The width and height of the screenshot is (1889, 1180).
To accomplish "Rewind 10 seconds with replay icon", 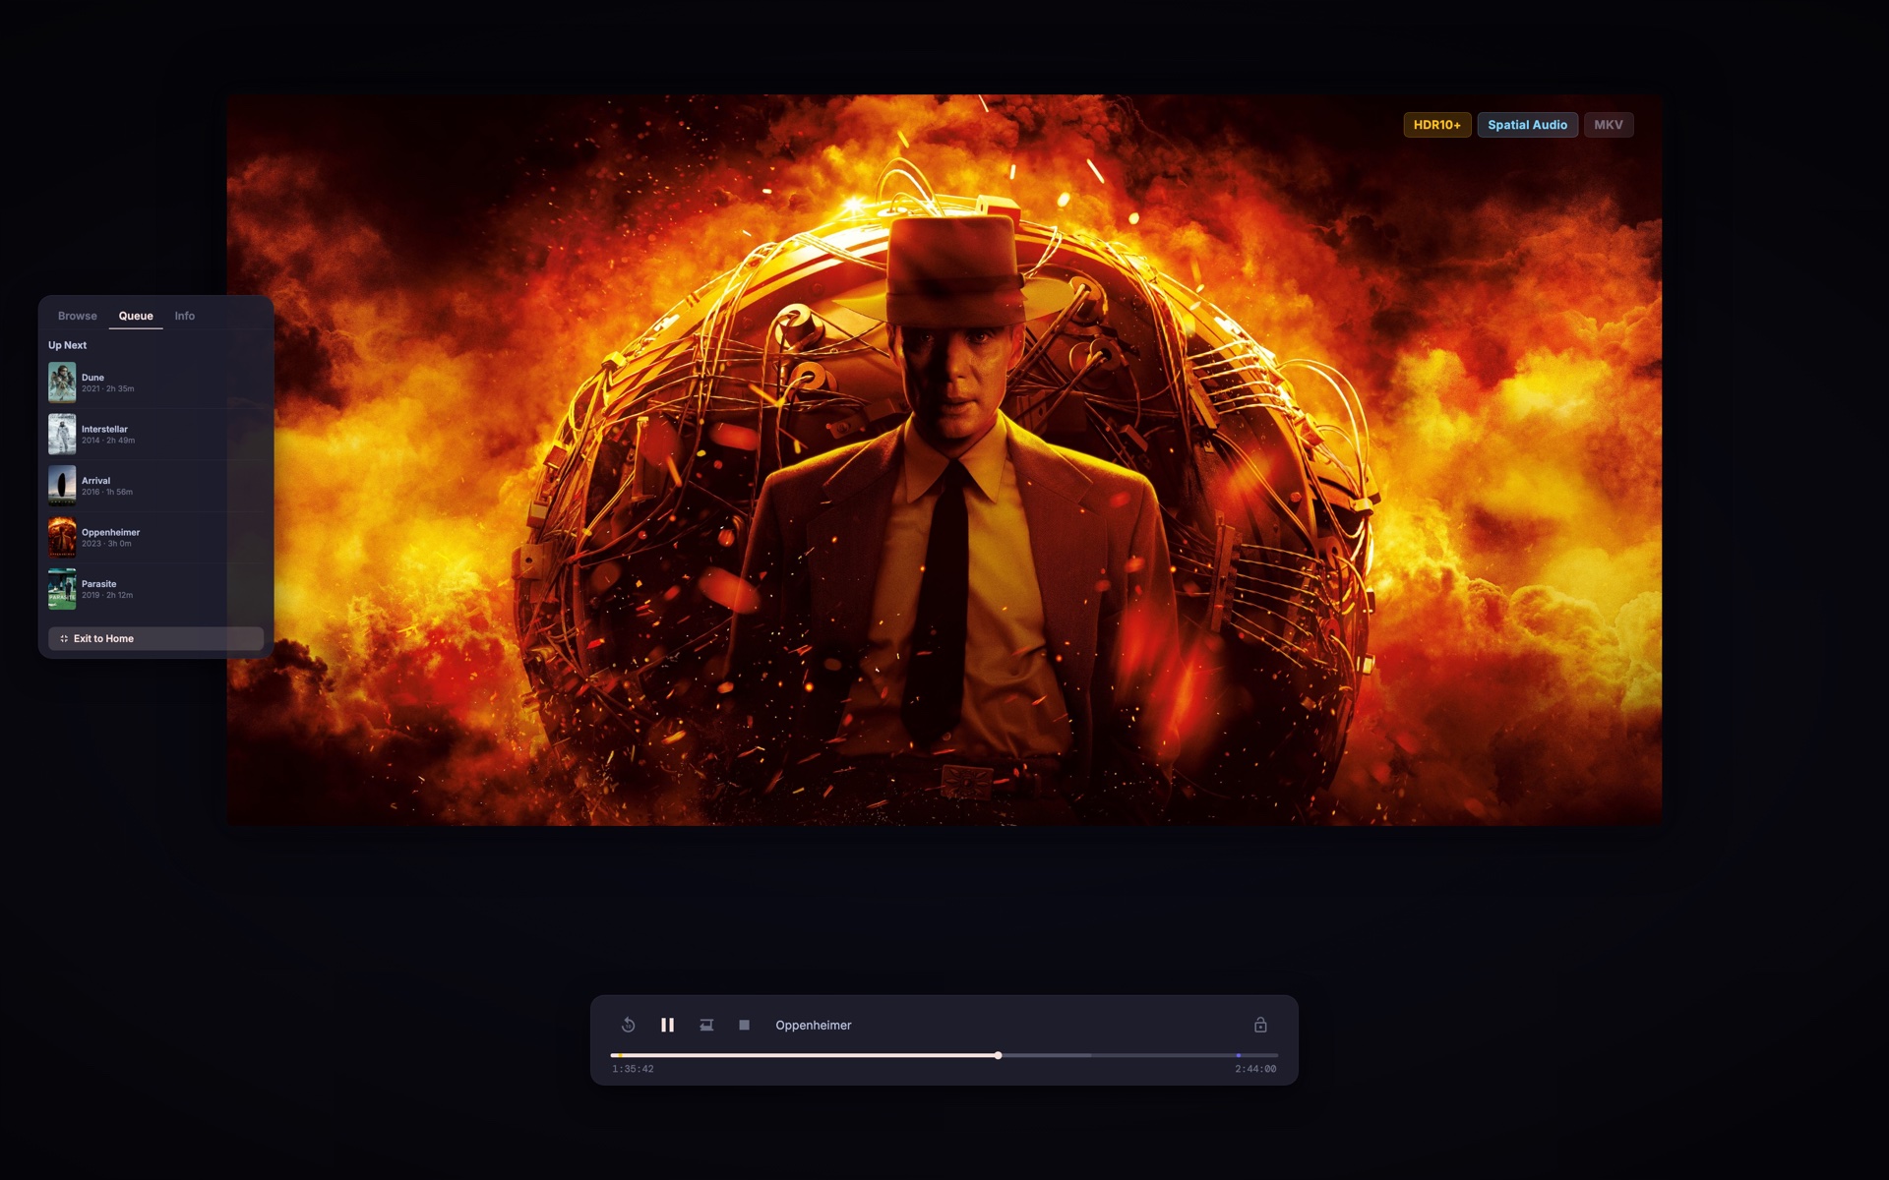I will pos(629,1025).
